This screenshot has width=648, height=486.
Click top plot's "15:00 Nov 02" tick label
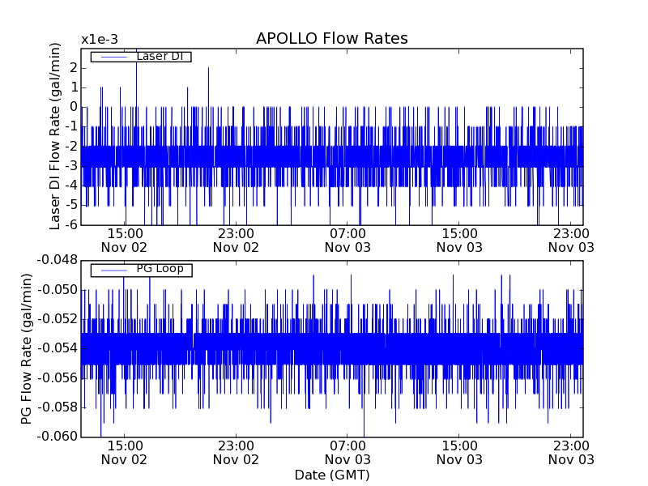coord(124,240)
